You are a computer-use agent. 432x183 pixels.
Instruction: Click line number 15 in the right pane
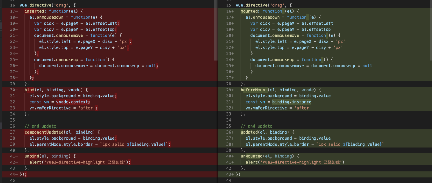click(x=228, y=5)
